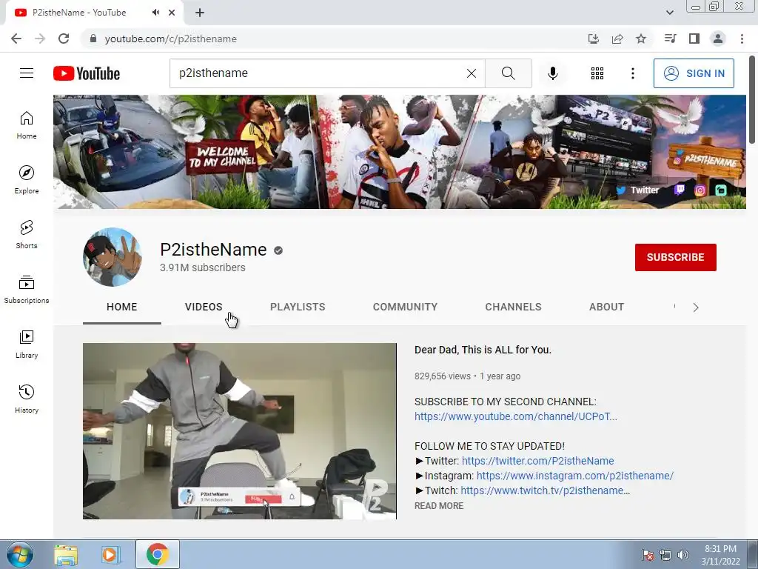The height and width of the screenshot is (569, 758).
Task: Open Subscriptions in sidebar
Action: 27,290
